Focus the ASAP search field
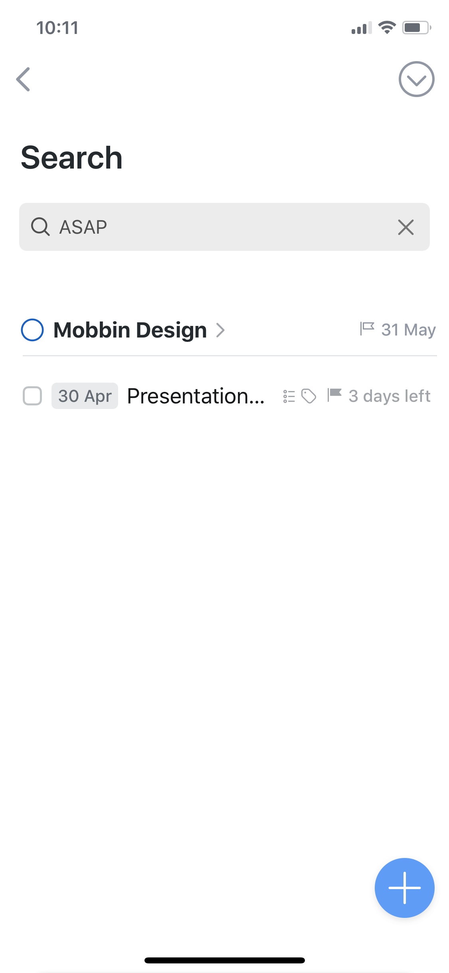The height and width of the screenshot is (973, 449). [224, 227]
